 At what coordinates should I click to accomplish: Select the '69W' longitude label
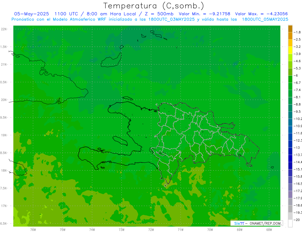coord(240,230)
